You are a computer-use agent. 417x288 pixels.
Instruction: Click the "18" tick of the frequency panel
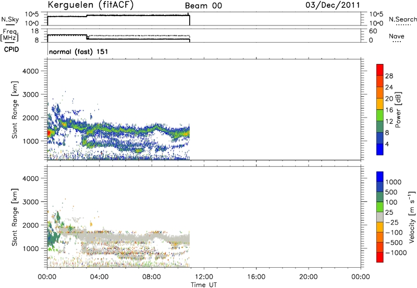35,31
